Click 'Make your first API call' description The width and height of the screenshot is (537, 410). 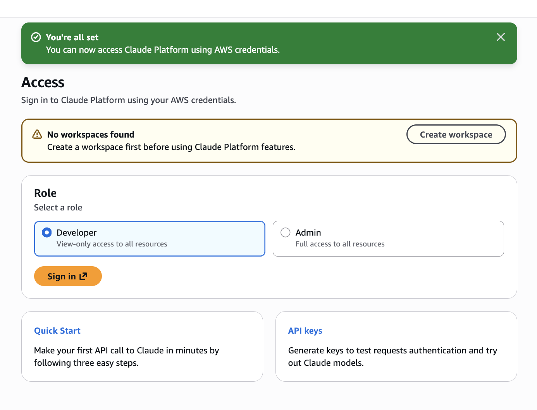coord(127,357)
